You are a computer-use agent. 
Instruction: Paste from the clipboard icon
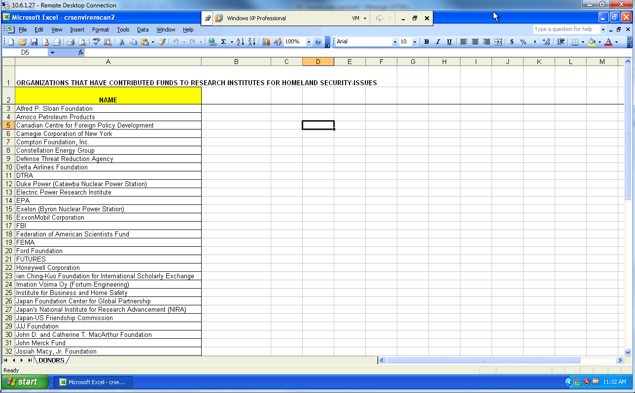(x=144, y=42)
